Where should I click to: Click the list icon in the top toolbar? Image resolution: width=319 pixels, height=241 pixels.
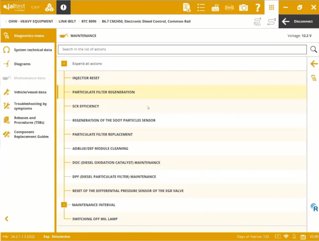tap(201, 7)
